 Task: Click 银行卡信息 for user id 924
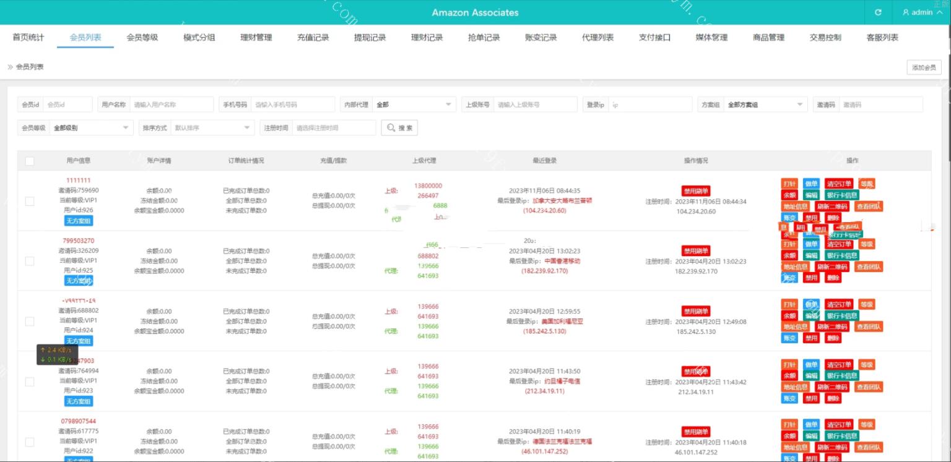point(841,315)
